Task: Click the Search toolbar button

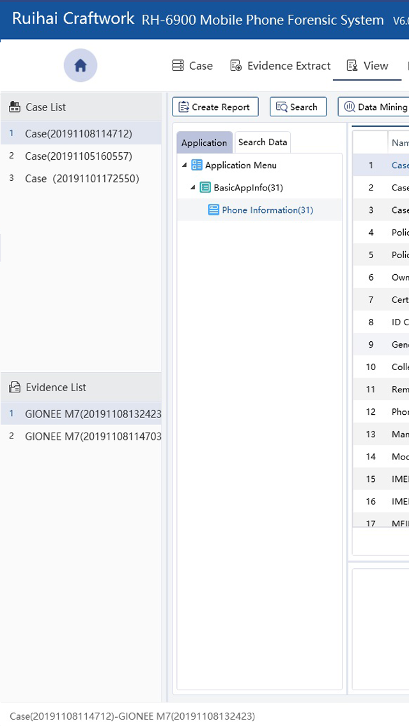Action: pos(298,107)
